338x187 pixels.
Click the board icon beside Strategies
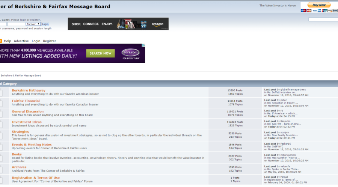[1, 135]
